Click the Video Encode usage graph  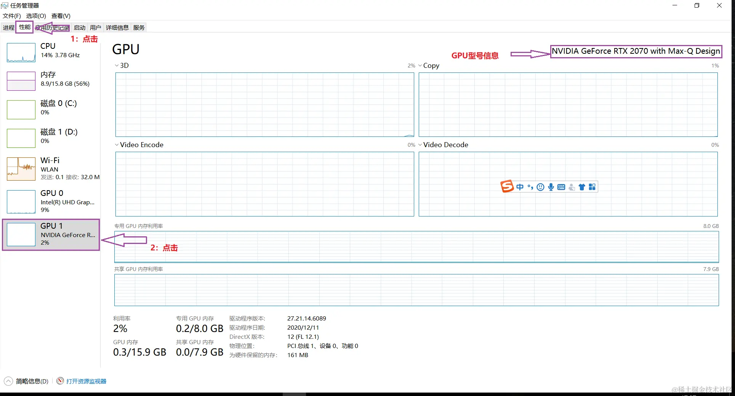(265, 184)
